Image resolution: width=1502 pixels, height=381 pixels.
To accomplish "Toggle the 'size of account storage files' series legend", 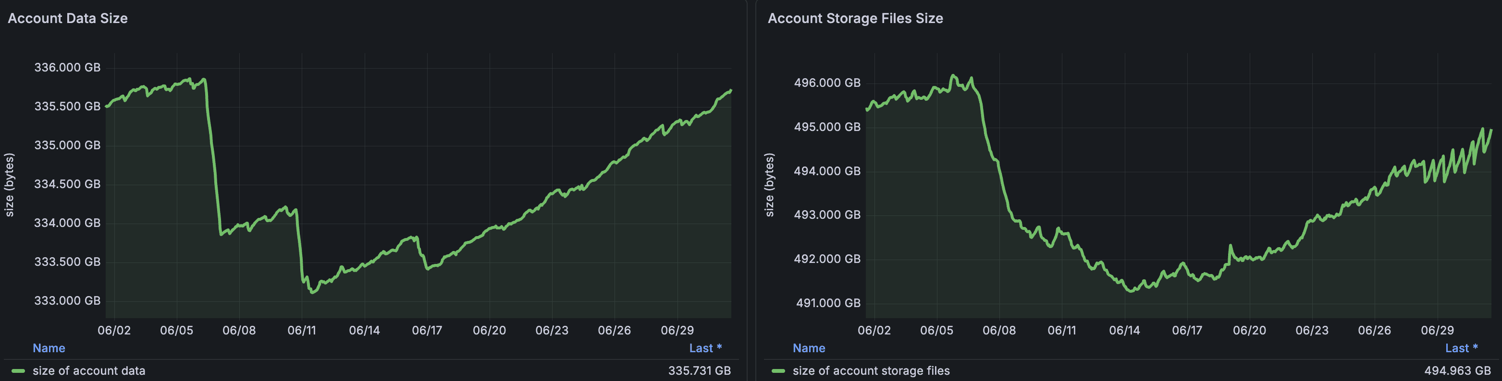I will (x=871, y=370).
